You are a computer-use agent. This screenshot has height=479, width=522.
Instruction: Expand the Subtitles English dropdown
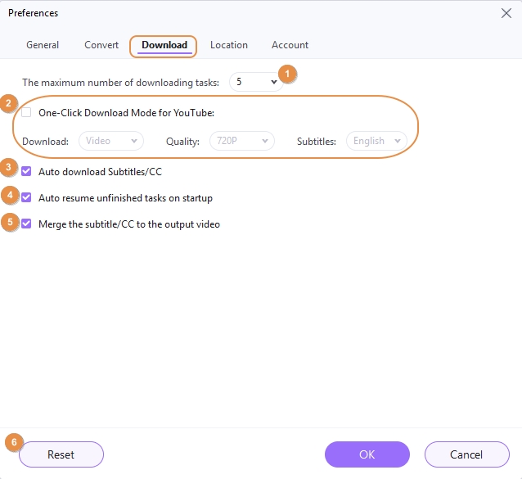(x=376, y=141)
